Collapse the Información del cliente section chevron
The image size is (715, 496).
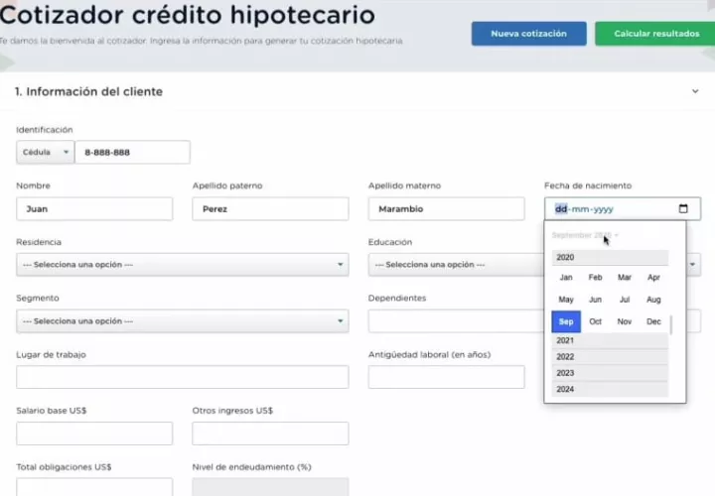click(x=695, y=91)
